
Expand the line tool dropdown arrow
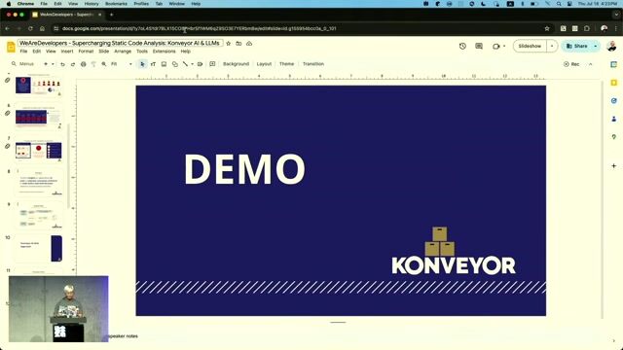coord(193,64)
